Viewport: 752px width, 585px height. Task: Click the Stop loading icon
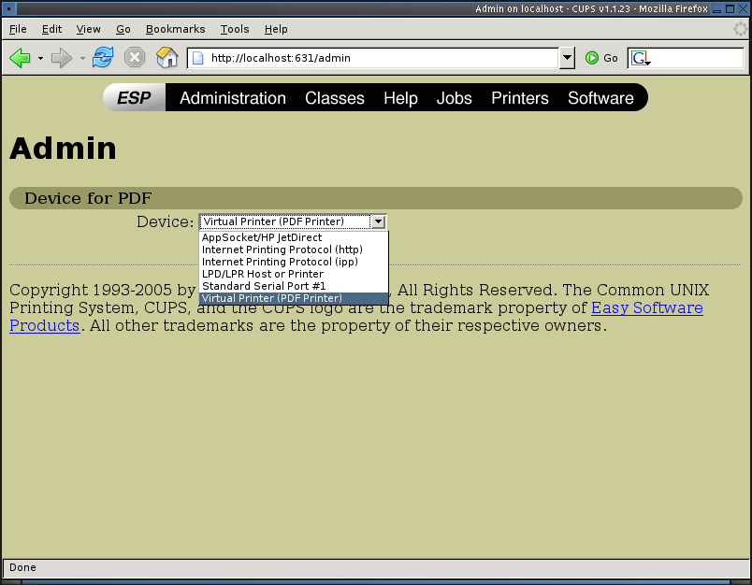point(135,58)
